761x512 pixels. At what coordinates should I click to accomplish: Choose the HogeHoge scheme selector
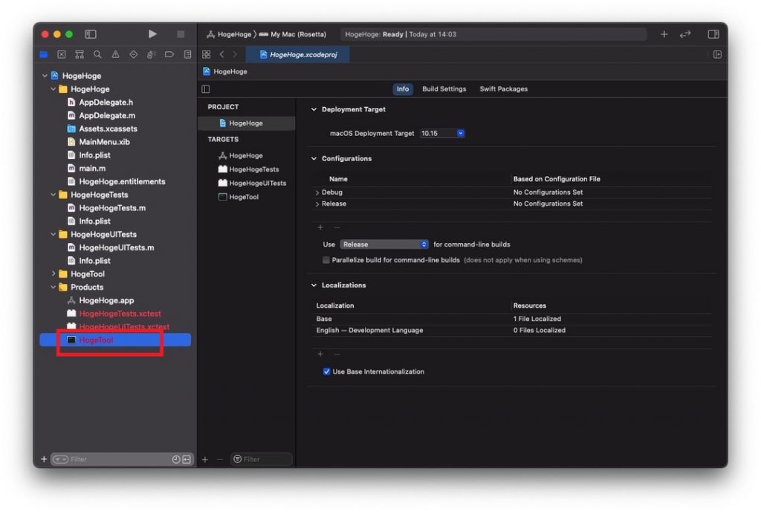(x=229, y=34)
